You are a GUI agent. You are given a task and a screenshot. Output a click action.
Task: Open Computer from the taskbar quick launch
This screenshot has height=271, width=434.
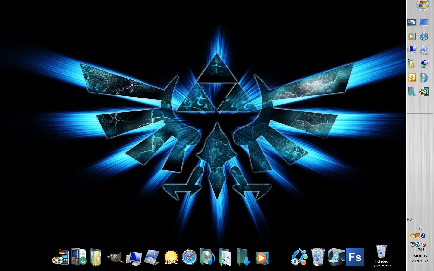tap(412, 50)
